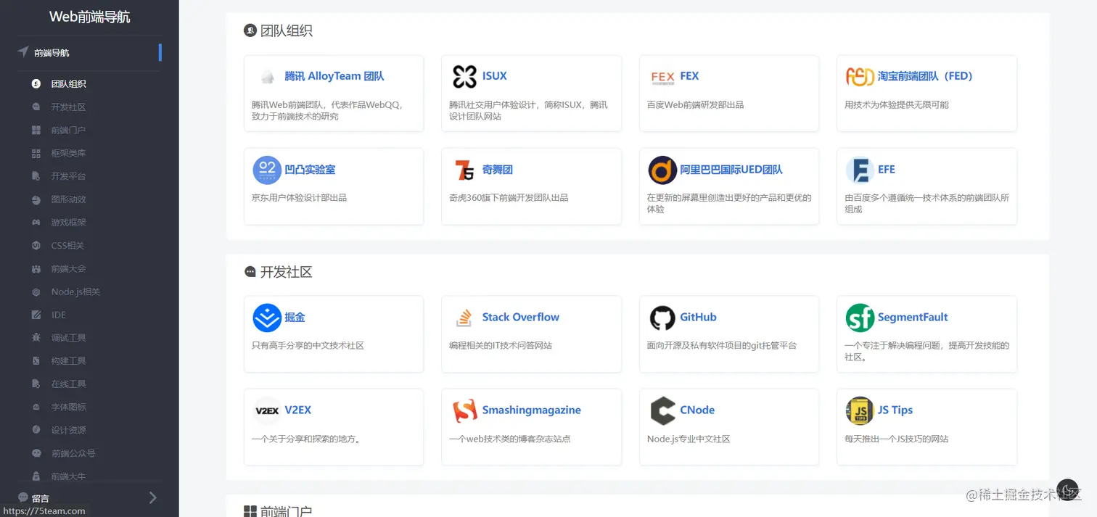
Task: Click the IDE edit icon in sidebar
Action: tap(36, 315)
